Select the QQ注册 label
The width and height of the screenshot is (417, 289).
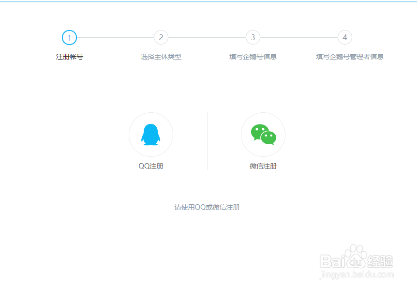[x=151, y=166]
